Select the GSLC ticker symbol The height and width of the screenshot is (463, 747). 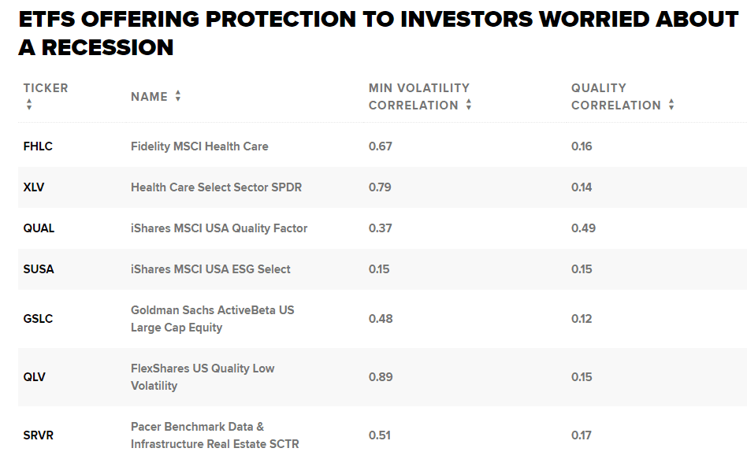pyautogui.click(x=38, y=319)
